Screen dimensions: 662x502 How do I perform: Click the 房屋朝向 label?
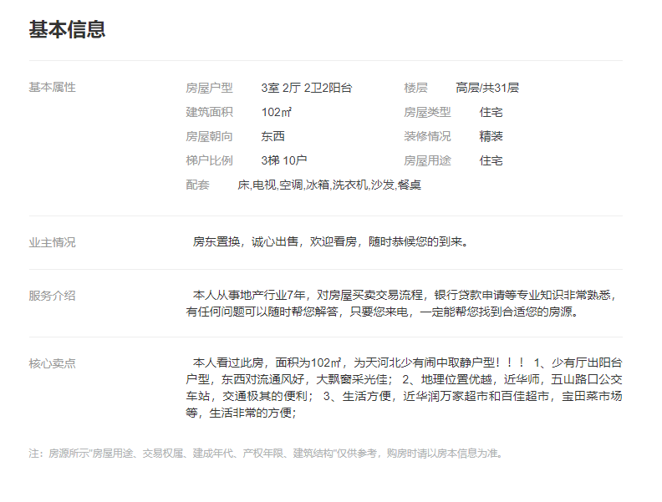[210, 136]
